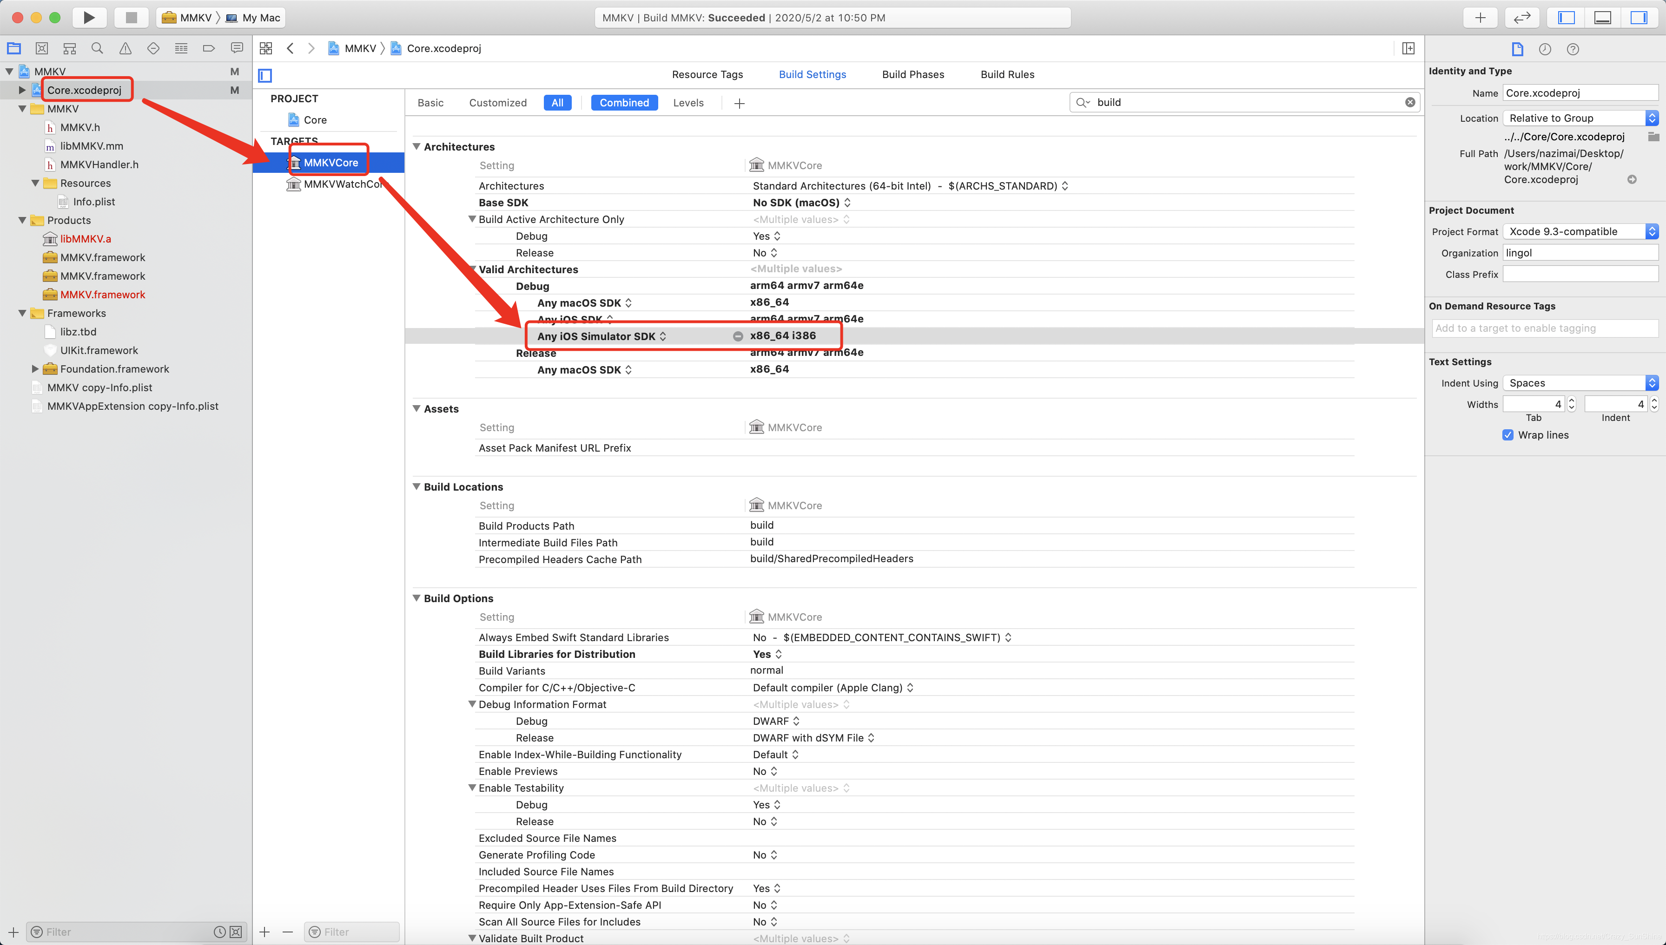The image size is (1666, 945).
Task: Open the Project Format dropdown
Action: pos(1580,232)
